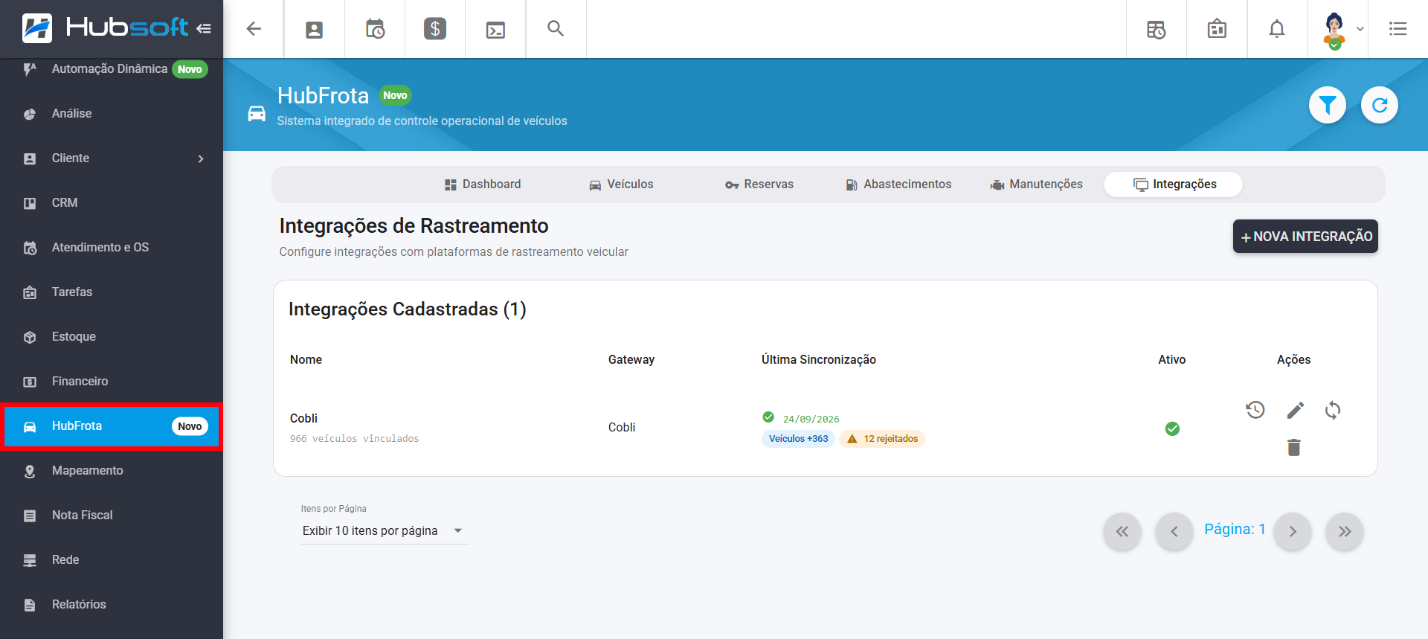Switch to the Reservas tab
The width and height of the screenshot is (1428, 639).
pyautogui.click(x=759, y=184)
